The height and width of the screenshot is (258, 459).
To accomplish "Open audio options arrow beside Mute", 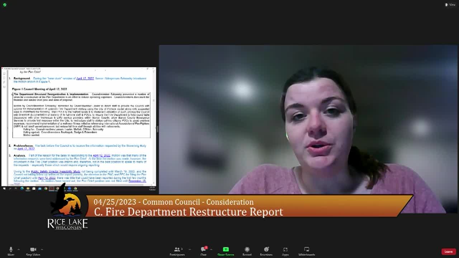I will pos(19,249).
